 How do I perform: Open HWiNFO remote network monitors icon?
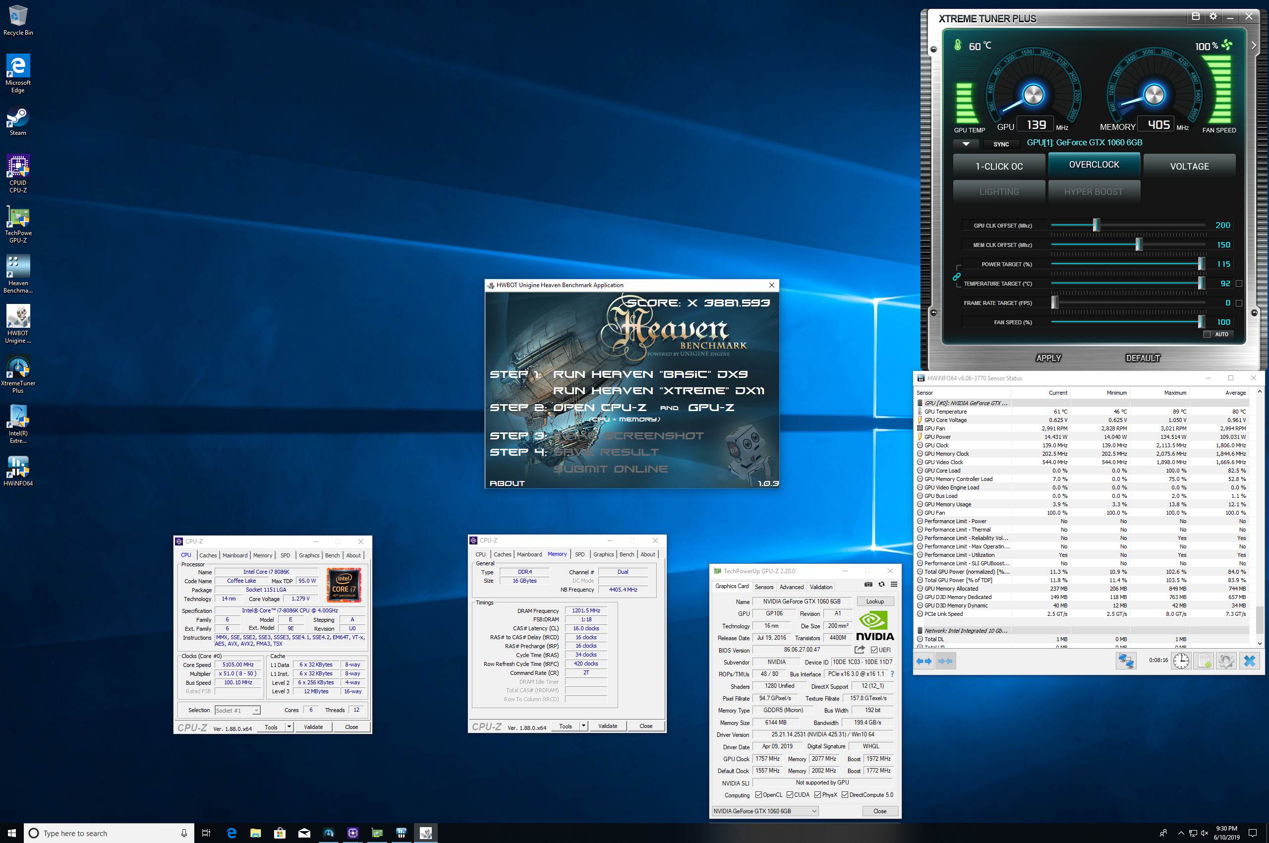1125,662
